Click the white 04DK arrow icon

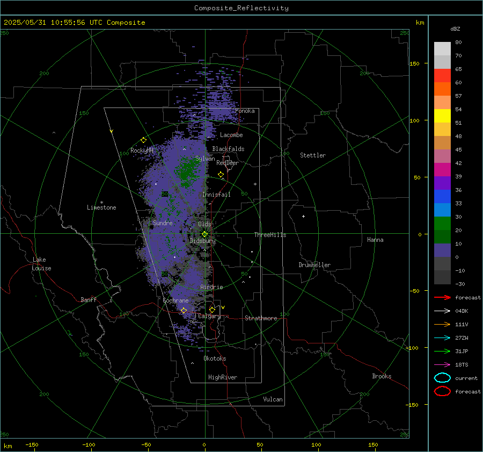click(x=442, y=311)
